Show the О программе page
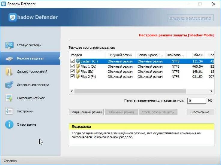This screenshot has height=165, width=221. point(30,124)
